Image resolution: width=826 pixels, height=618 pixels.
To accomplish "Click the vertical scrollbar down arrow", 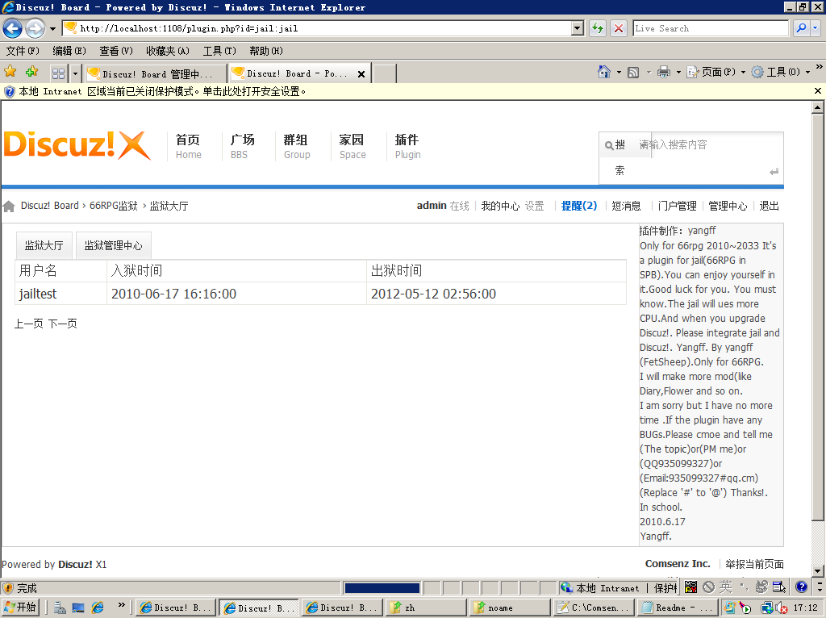I will click(x=818, y=571).
